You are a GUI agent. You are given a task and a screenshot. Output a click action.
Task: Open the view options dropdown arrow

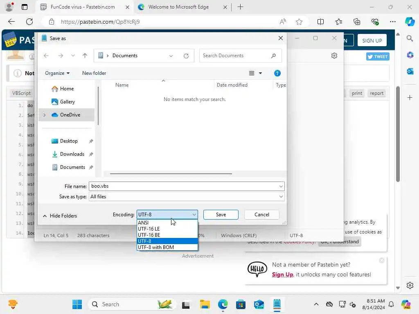[260, 73]
